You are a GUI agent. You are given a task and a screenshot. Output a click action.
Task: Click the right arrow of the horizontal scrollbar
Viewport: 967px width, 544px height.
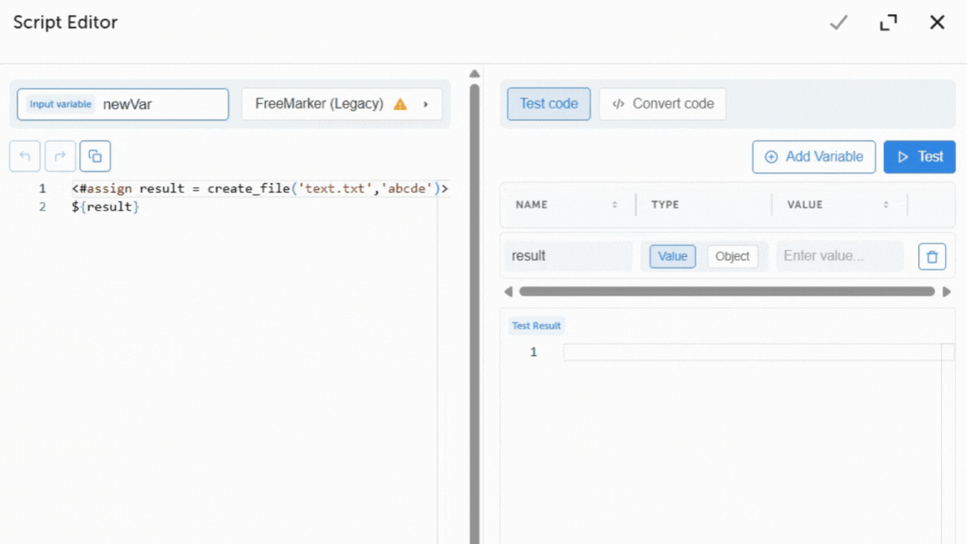pyautogui.click(x=947, y=292)
